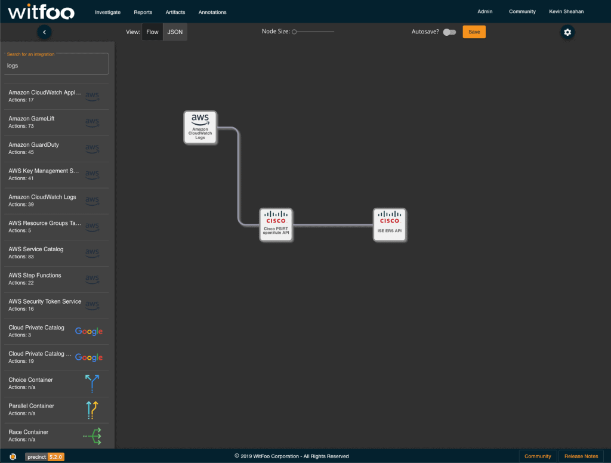Viewport: 611px width, 463px height.
Task: Select AWS Service Catalog integration name
Action: tap(36, 249)
